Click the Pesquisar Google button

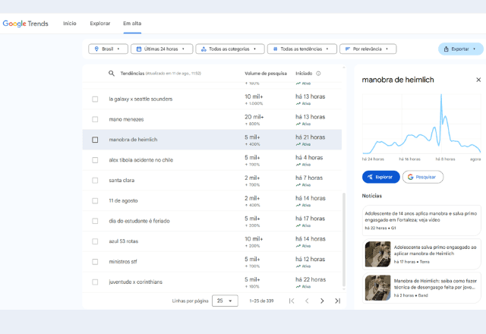click(423, 177)
